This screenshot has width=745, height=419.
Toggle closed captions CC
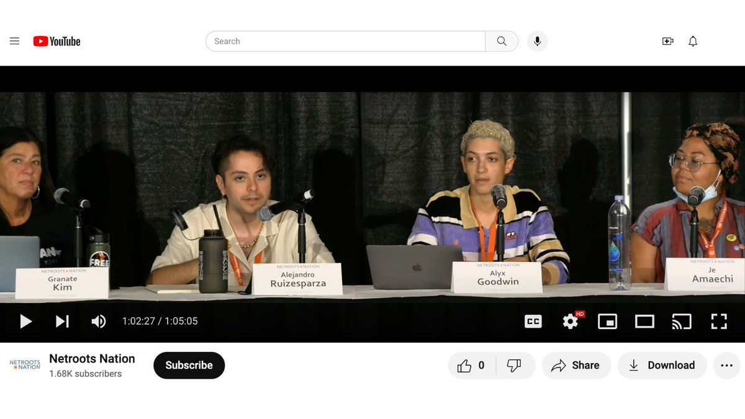533,321
